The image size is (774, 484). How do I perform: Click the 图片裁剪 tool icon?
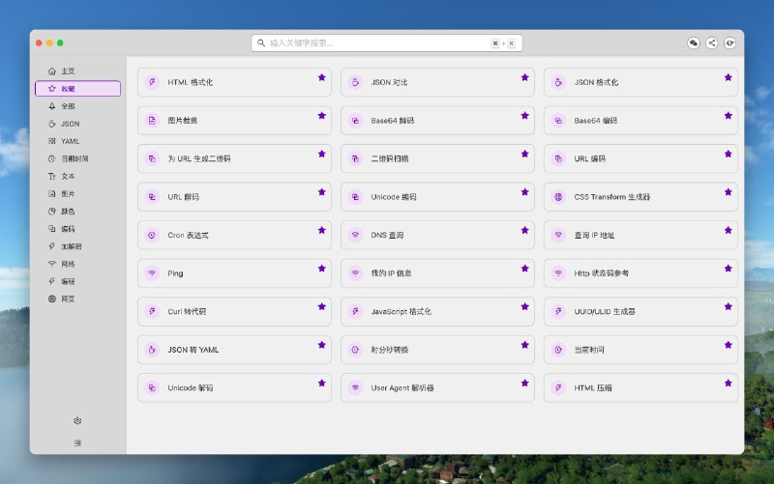pyautogui.click(x=152, y=121)
